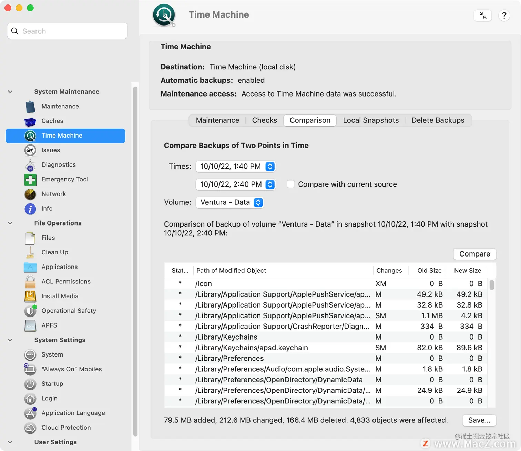Open the Files document icon
Image resolution: width=521 pixels, height=451 pixels.
click(x=30, y=238)
